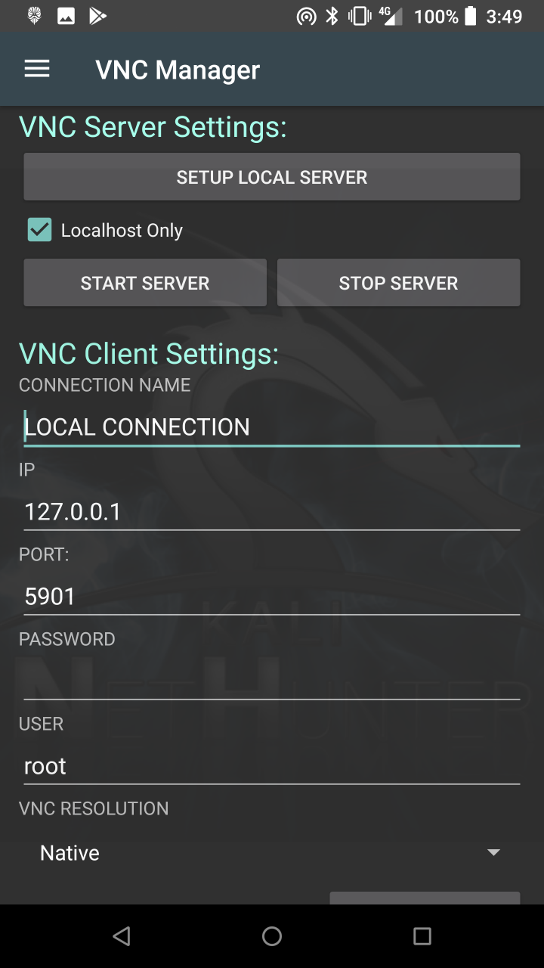Tap the Android back navigation icon

pos(121,936)
